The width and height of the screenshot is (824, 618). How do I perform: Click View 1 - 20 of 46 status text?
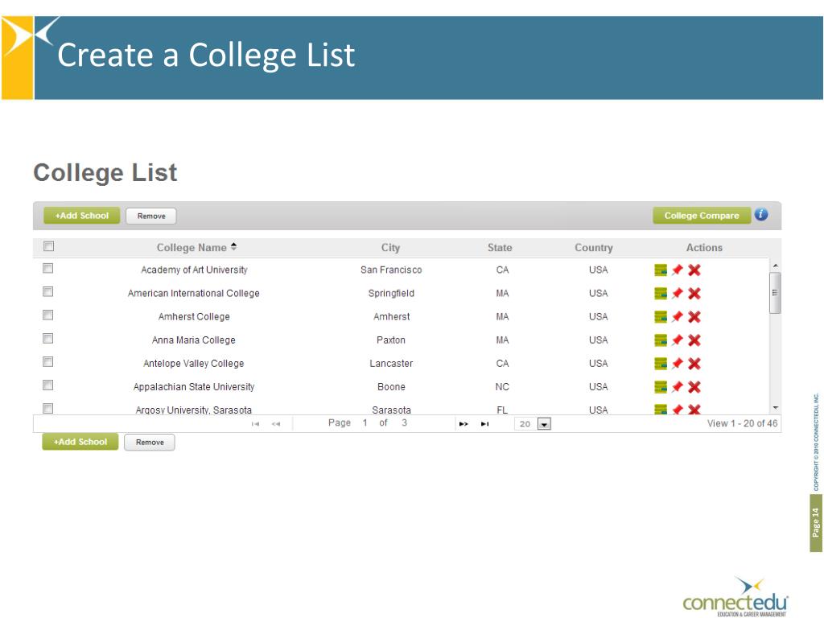(x=742, y=423)
